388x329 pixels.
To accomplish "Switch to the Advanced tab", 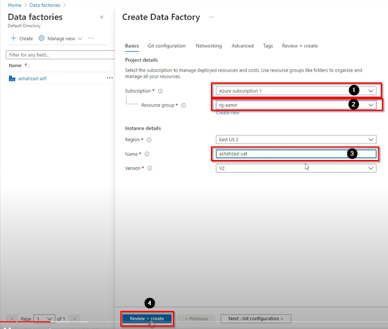I will [x=242, y=46].
